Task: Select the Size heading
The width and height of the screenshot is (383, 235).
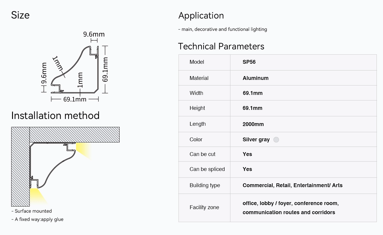Action: (x=20, y=15)
